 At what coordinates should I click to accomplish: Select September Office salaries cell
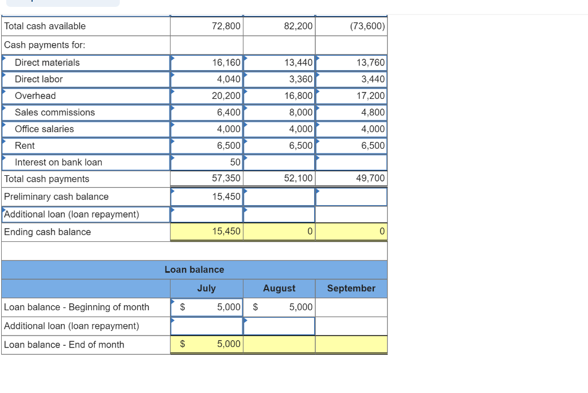(x=351, y=129)
